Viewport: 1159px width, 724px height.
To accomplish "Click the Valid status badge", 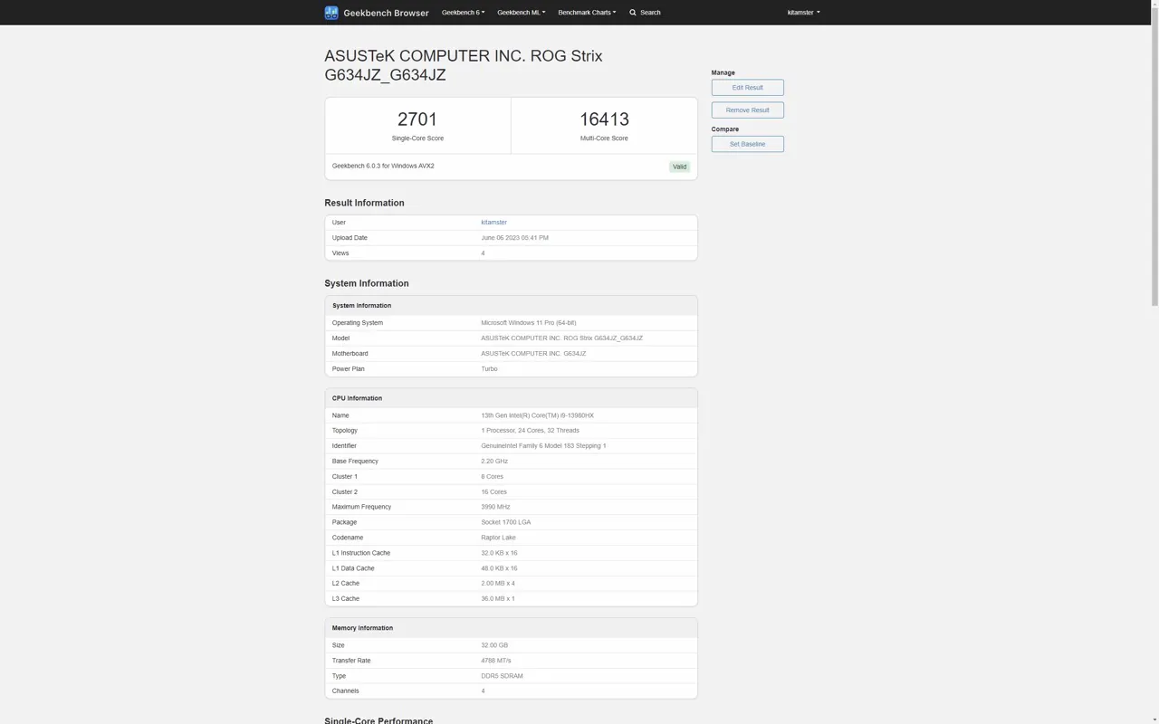I will [679, 167].
